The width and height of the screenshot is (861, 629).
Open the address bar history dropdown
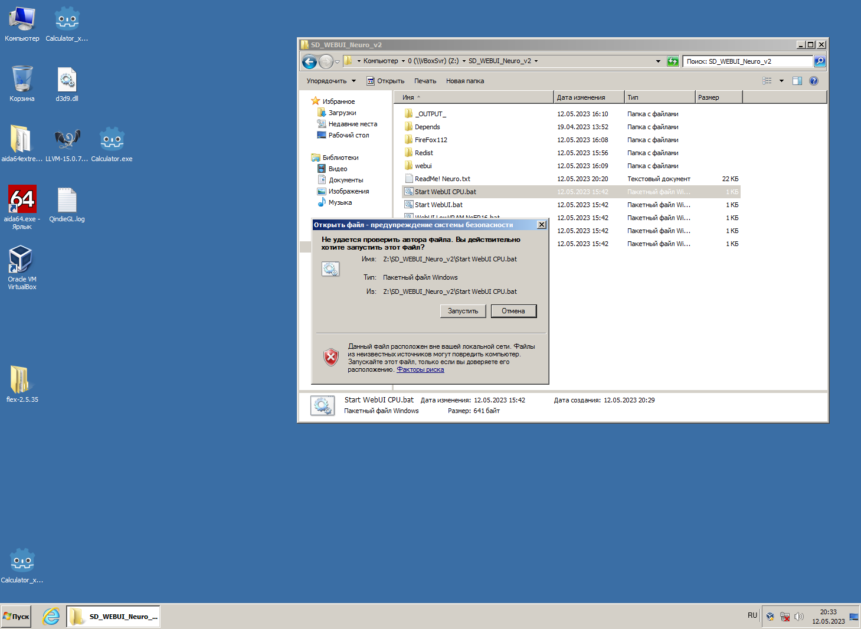tap(658, 61)
